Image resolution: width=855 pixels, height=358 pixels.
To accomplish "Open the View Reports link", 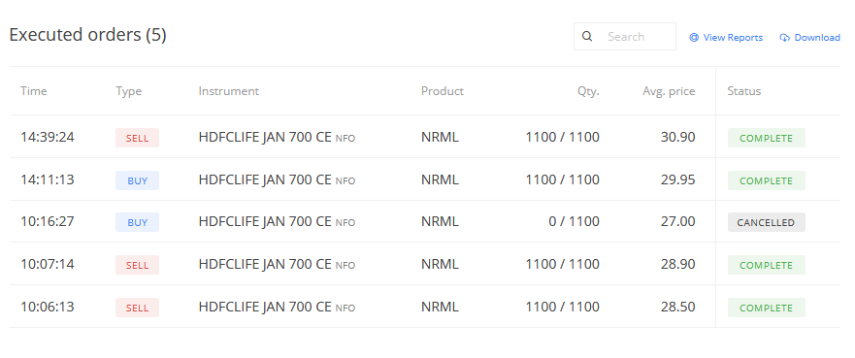I will [726, 38].
